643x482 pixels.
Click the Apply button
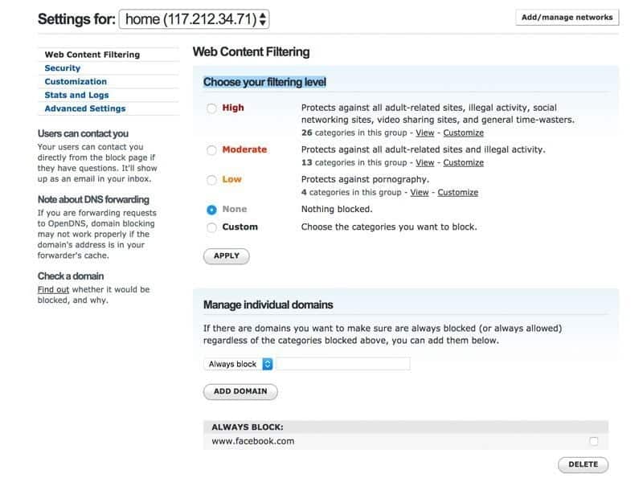(227, 256)
